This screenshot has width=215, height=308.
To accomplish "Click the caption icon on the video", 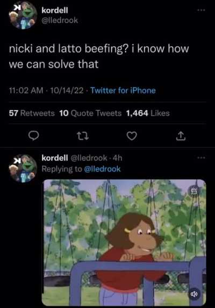I will pos(194,191).
